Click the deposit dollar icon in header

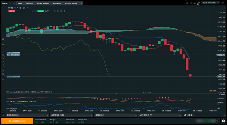[x=191, y=3]
